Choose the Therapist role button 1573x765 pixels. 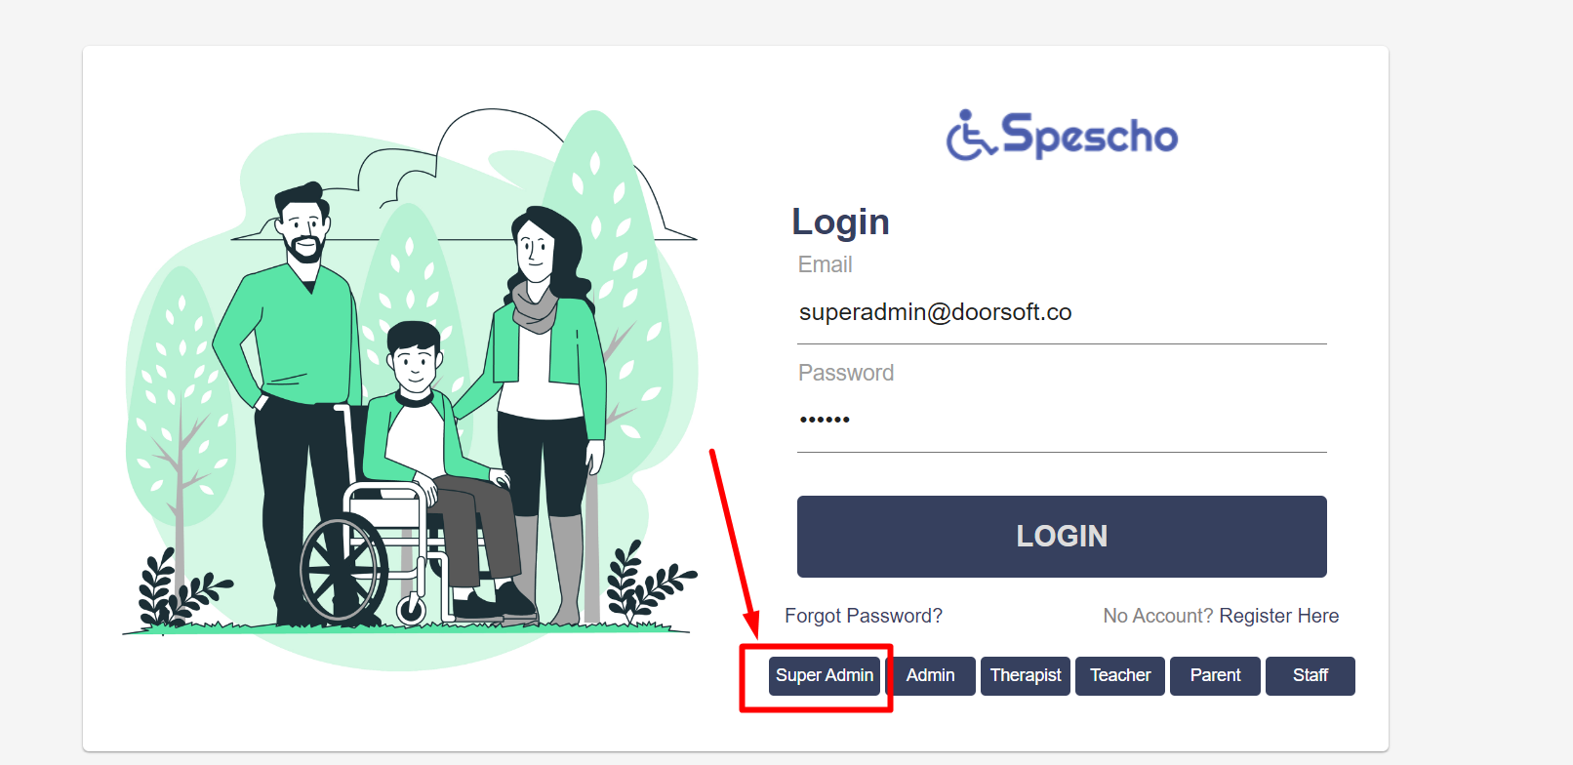coord(1026,676)
